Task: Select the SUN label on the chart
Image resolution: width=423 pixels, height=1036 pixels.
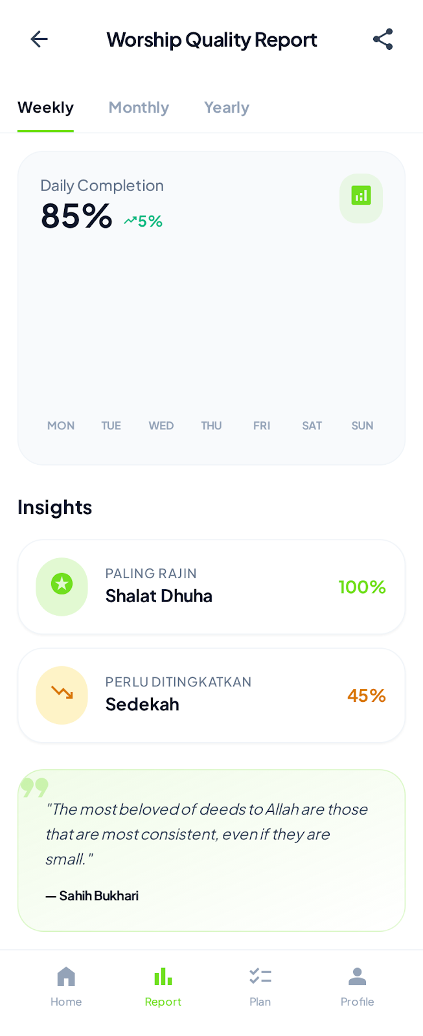Action: click(362, 425)
